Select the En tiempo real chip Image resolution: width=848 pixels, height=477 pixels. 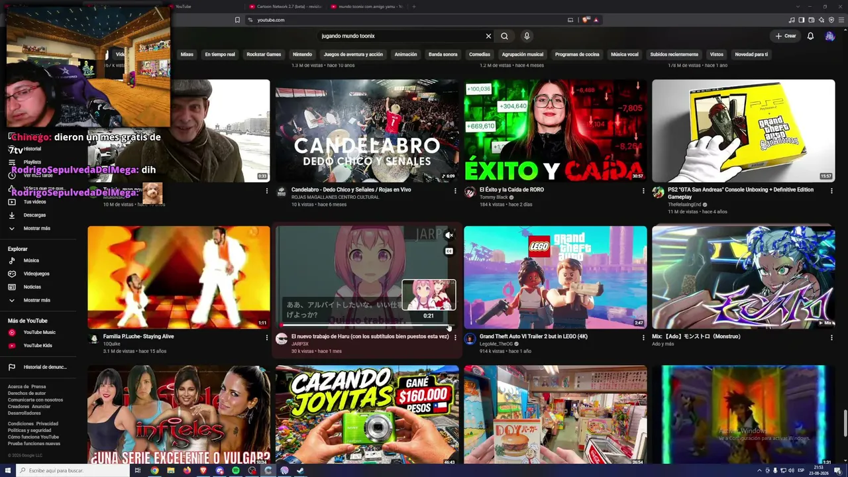pyautogui.click(x=220, y=54)
